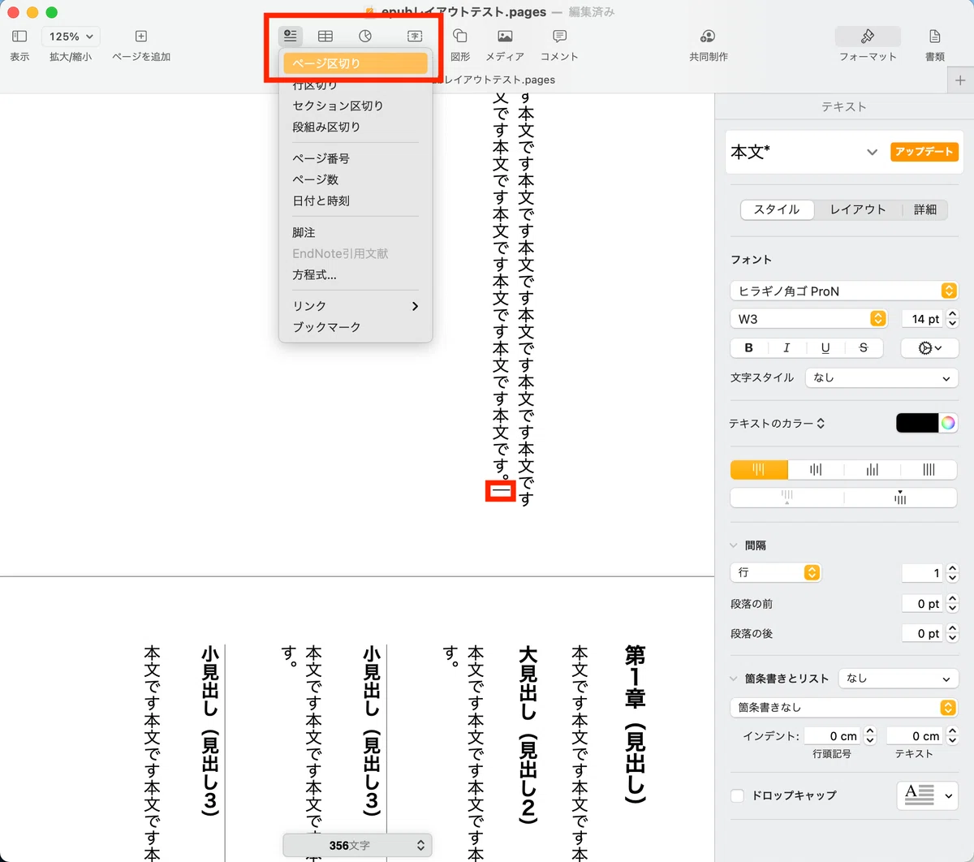Toggle bold (B) formatting
974x862 pixels.
point(749,347)
